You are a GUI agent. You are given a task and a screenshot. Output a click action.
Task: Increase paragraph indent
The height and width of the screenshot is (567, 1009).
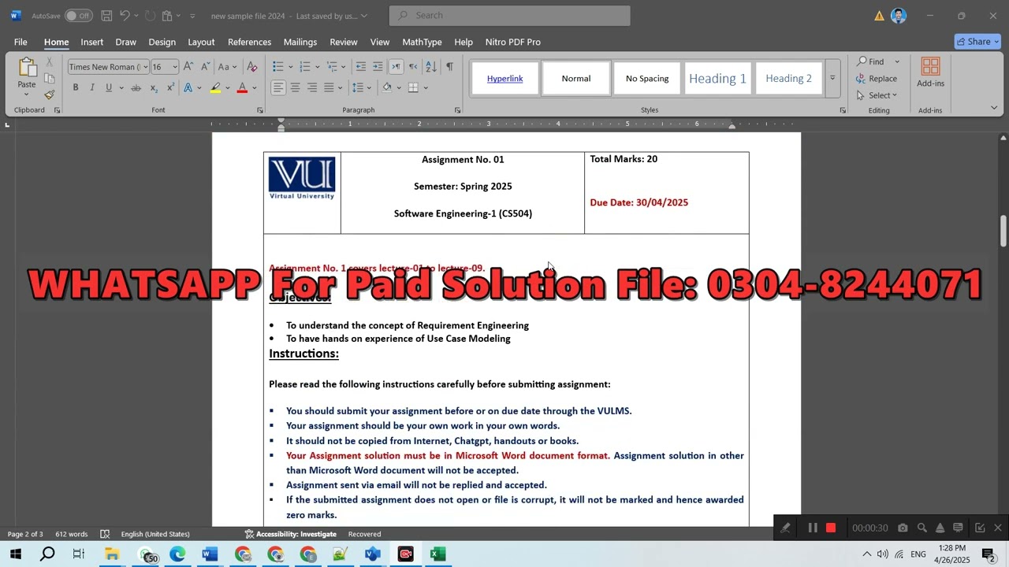click(378, 67)
